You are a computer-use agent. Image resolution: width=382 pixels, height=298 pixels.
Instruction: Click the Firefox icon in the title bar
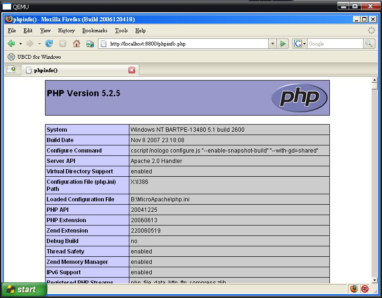pos(9,19)
